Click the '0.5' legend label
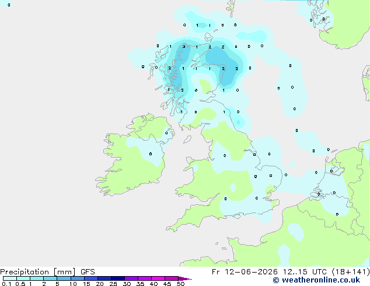This screenshot has height=286, width=370. [x=20, y=284]
